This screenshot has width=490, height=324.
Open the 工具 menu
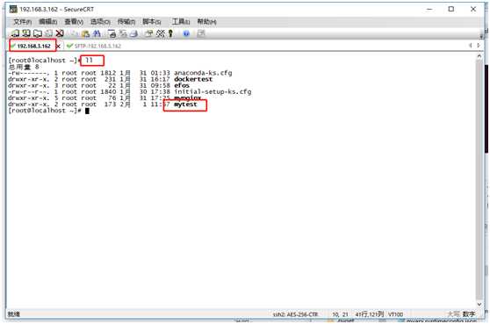tap(181, 22)
